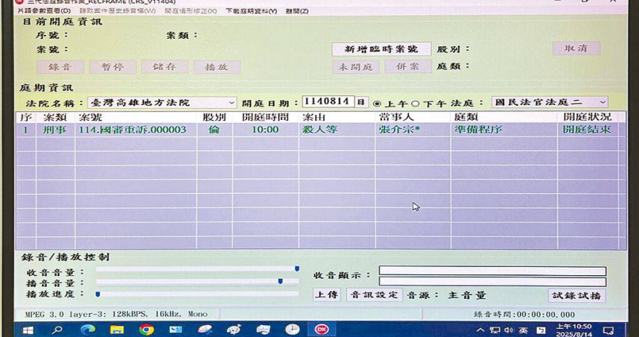The width and height of the screenshot is (639, 337).
Task: Open 音訊設定 audio settings
Action: [375, 295]
